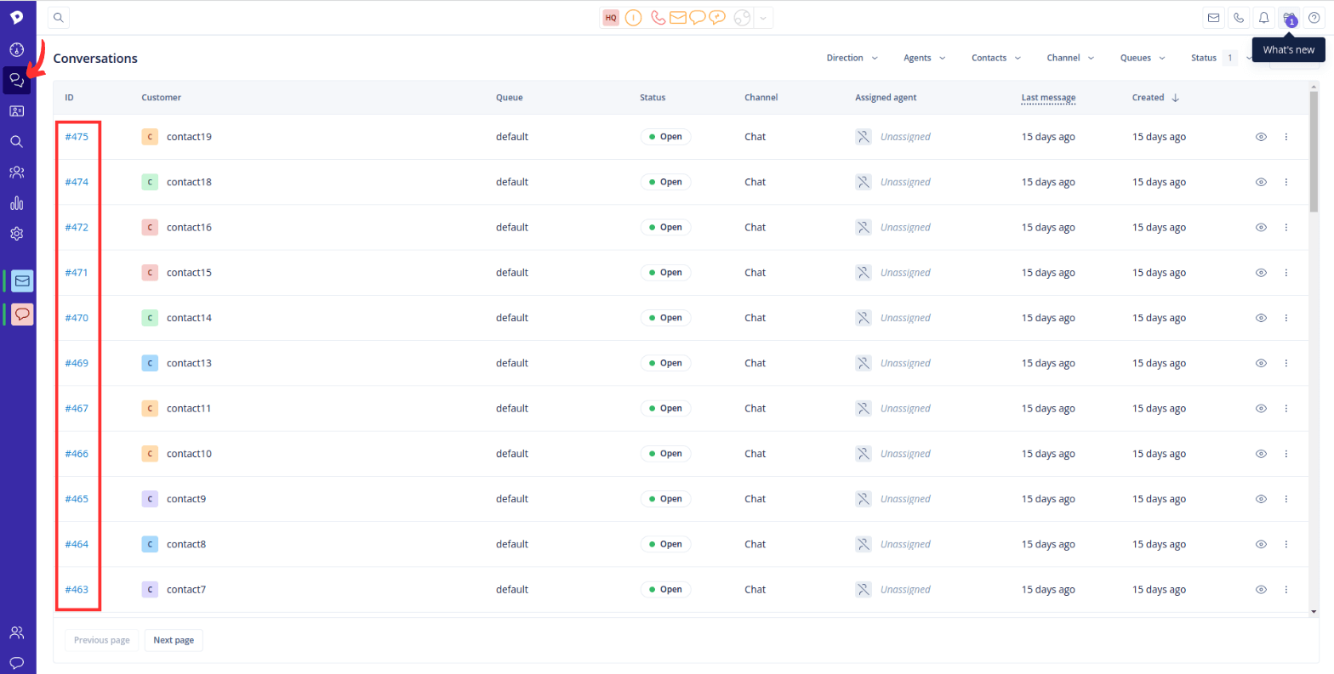This screenshot has width=1334, height=674.
Task: Open the Agents group icon in sidebar
Action: pyautogui.click(x=16, y=173)
